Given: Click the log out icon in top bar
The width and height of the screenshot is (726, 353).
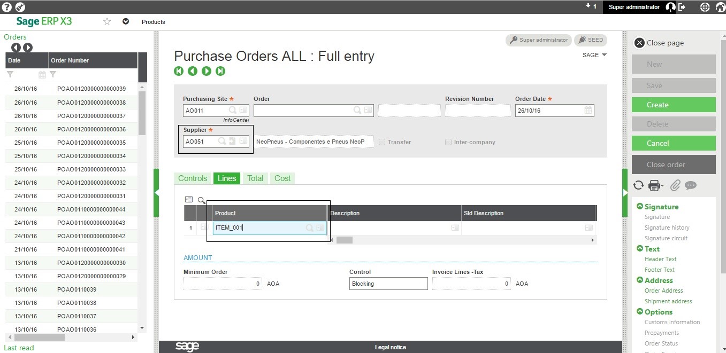Looking at the screenshot, I should (x=682, y=7).
